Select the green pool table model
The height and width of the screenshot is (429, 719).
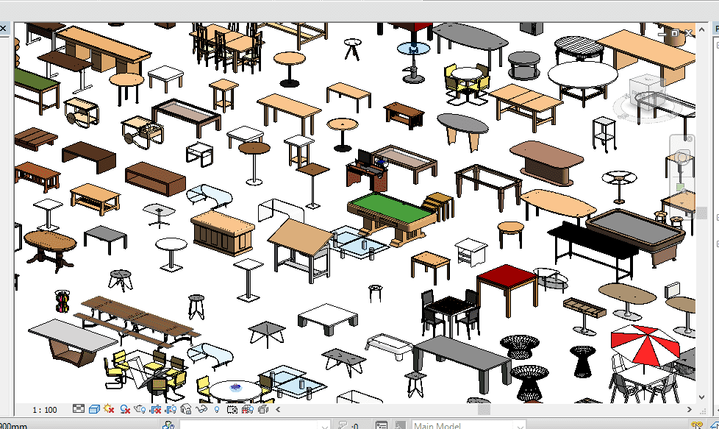pos(390,211)
